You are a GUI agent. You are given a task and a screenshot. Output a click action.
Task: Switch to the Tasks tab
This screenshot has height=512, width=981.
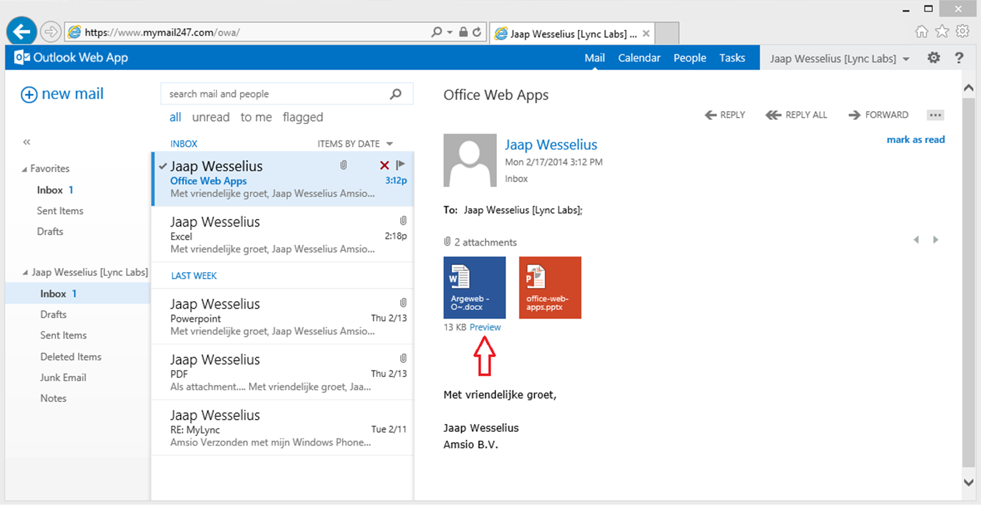[x=732, y=58]
